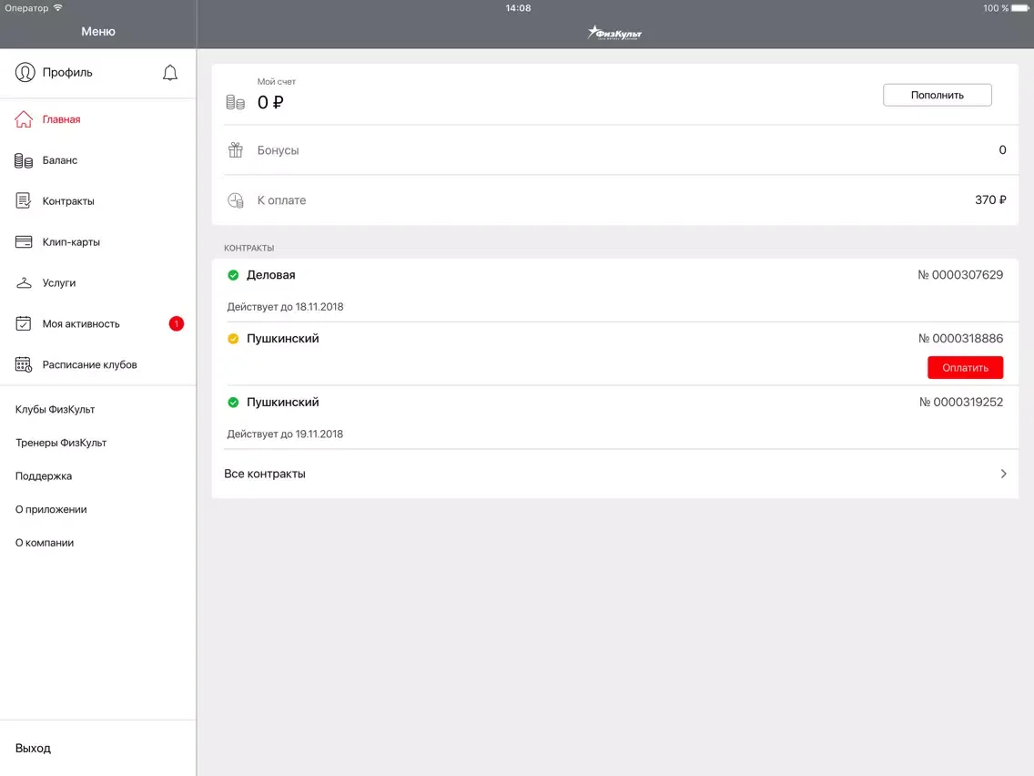Go to Контракты in the menu
This screenshot has height=776, width=1034.
tap(98, 201)
